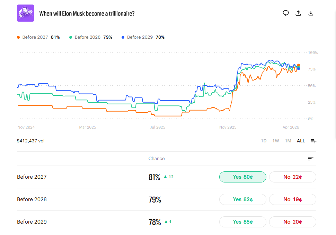Select the 1W time range

[x=275, y=141]
